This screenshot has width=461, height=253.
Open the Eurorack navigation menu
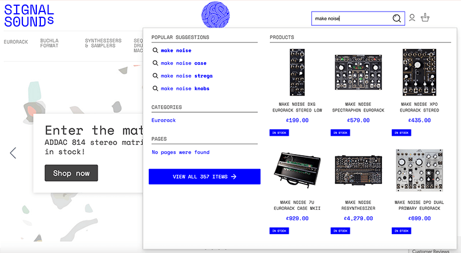[16, 42]
